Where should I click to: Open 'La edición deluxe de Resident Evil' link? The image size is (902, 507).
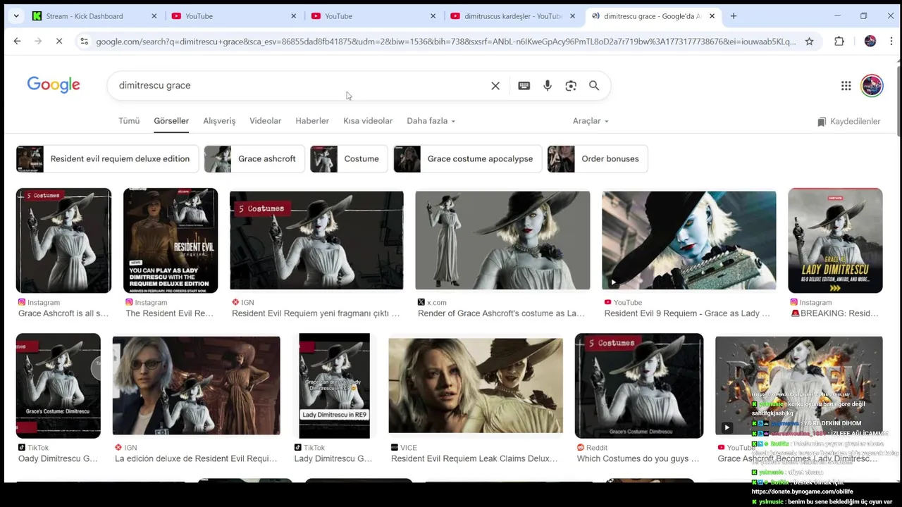[196, 458]
